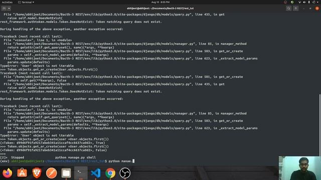Open the terminal search tool
Viewport: 321px width, 180px height.
tap(289, 8)
